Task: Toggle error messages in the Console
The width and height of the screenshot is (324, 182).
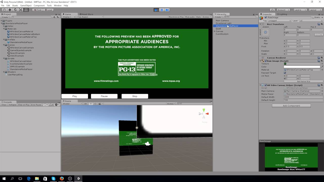Action: click(57, 105)
